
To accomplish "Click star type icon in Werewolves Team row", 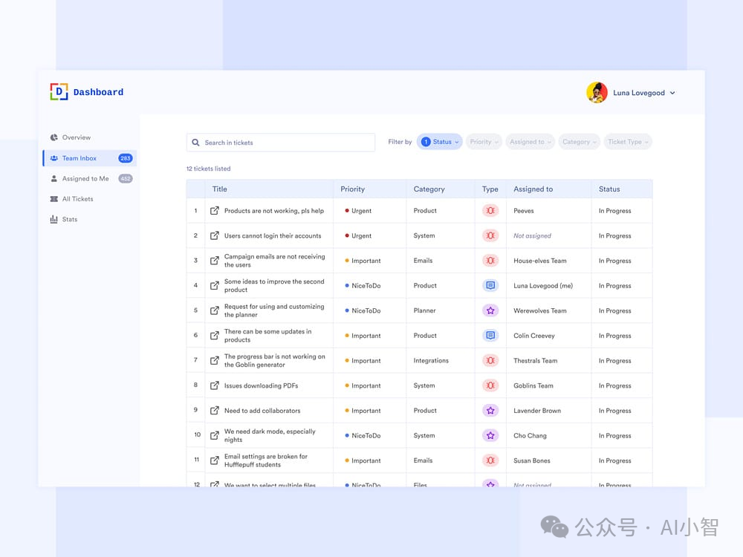I will point(490,310).
